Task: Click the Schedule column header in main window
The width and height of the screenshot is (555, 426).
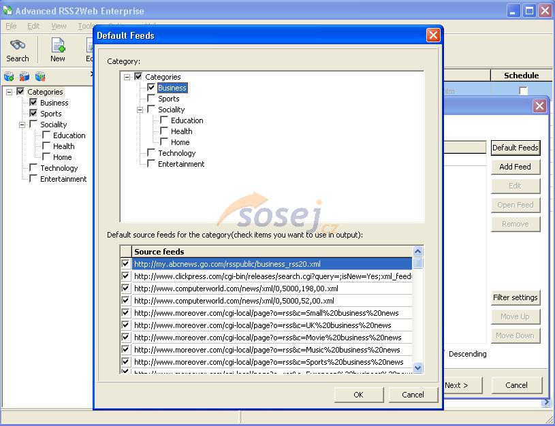Action: (521, 76)
